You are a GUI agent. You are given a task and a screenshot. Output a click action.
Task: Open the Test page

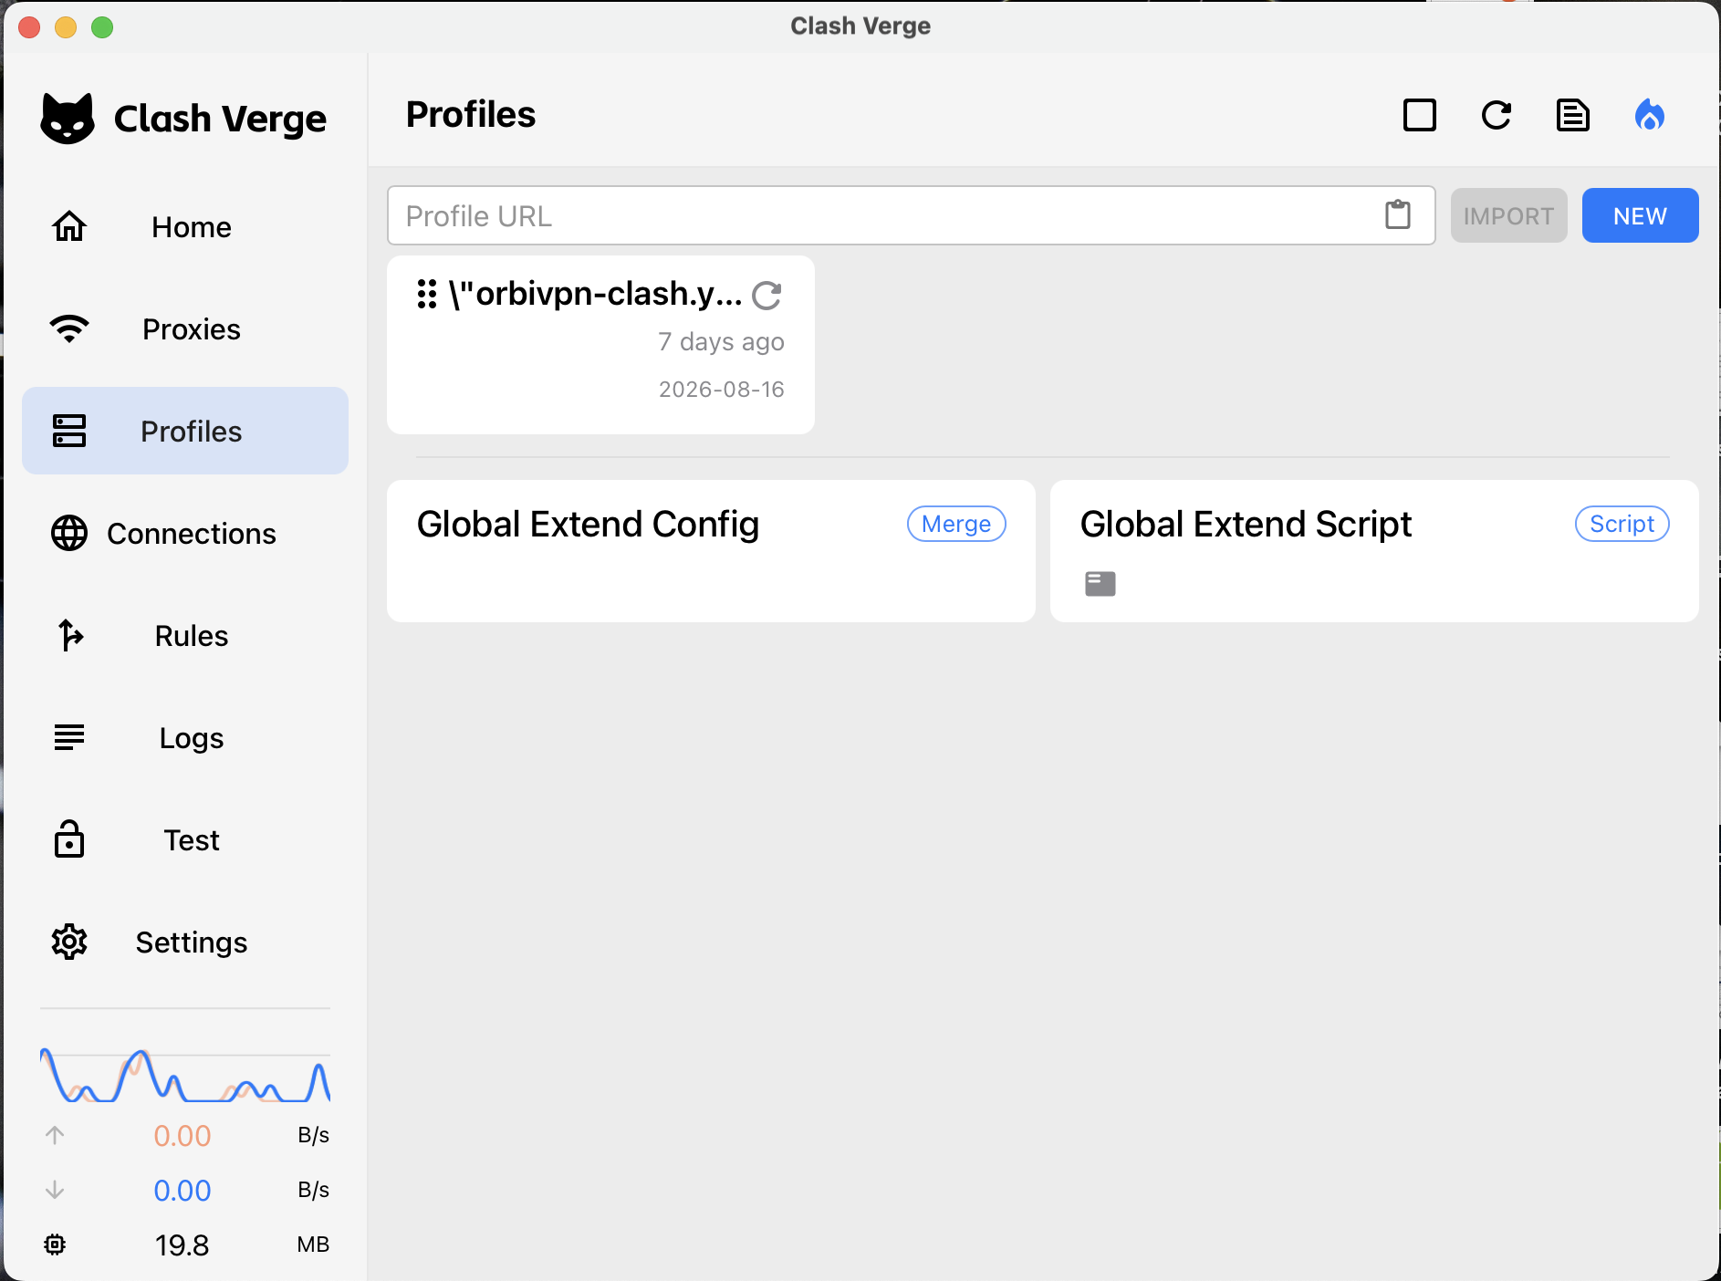click(185, 839)
